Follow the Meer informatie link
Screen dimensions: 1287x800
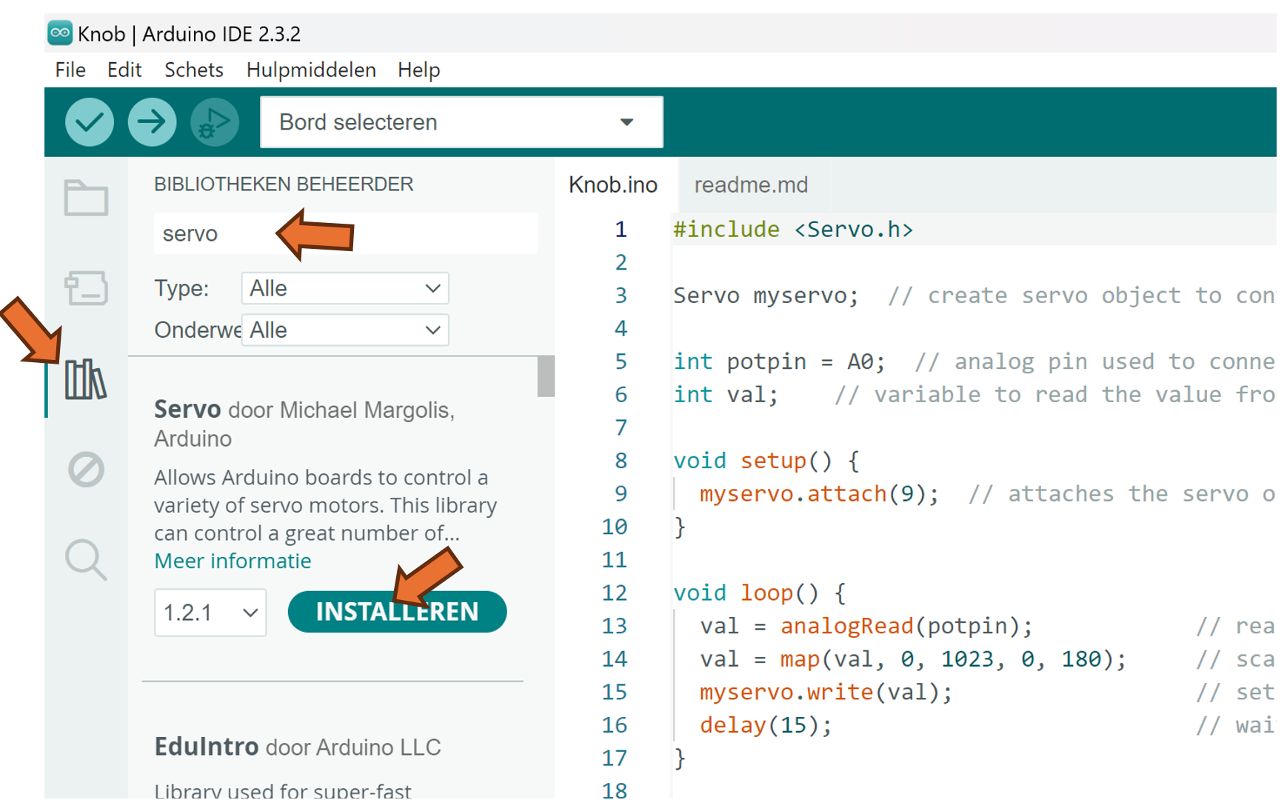(x=233, y=561)
